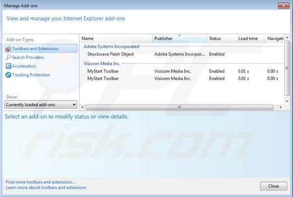Click the Accelerators arrow icon
293x197 pixels.
(8, 66)
